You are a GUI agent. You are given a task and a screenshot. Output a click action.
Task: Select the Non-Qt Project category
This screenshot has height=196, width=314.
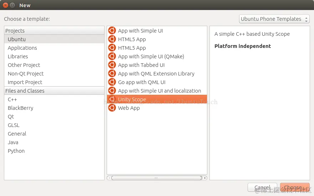tap(54, 74)
